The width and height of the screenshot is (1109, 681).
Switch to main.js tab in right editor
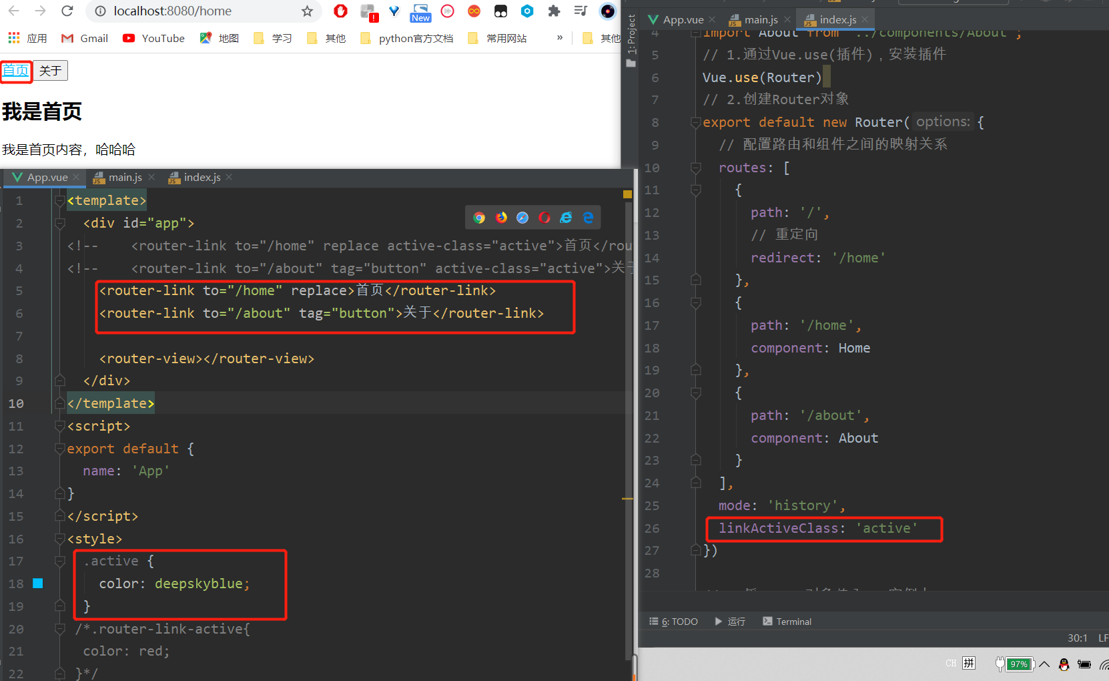pos(761,19)
